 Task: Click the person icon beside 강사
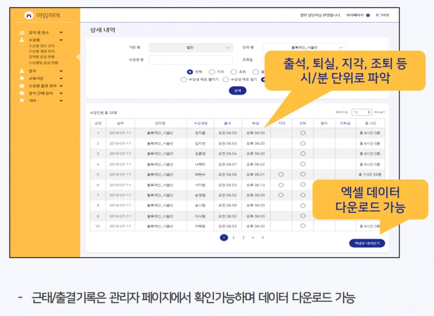[22, 71]
